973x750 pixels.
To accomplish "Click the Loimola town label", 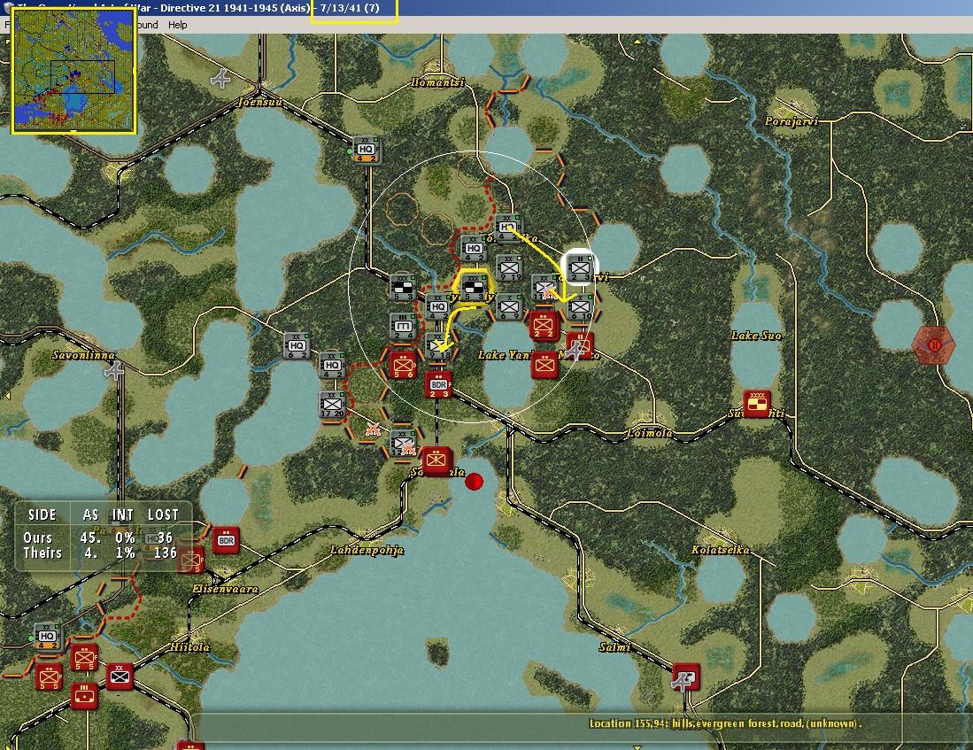I will point(649,433).
